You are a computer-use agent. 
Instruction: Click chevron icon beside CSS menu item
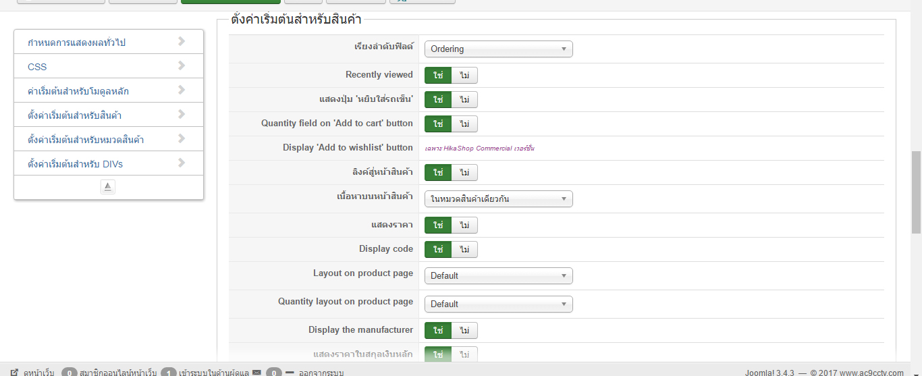182,65
